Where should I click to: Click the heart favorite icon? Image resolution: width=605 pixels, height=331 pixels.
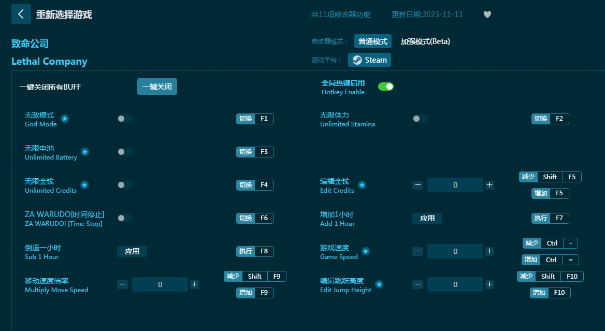(x=487, y=15)
